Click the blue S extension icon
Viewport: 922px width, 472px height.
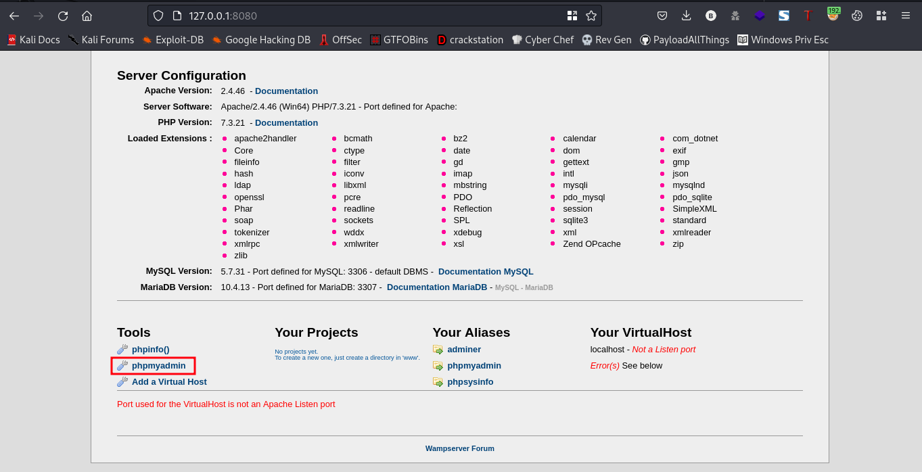(x=784, y=16)
